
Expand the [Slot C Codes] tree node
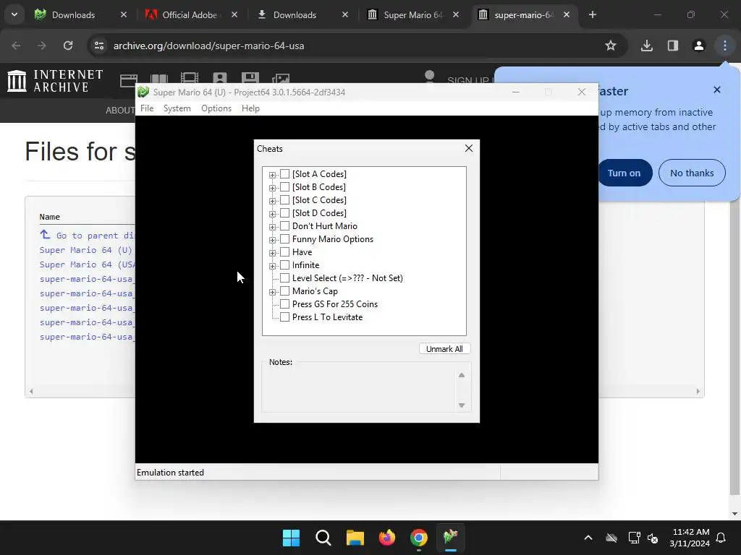click(272, 201)
